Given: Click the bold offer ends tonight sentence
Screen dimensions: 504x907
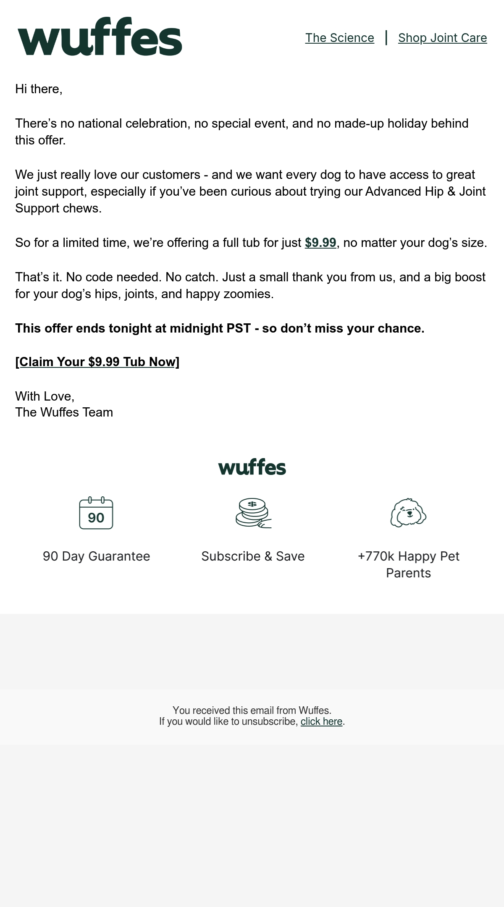Looking at the screenshot, I should [220, 328].
